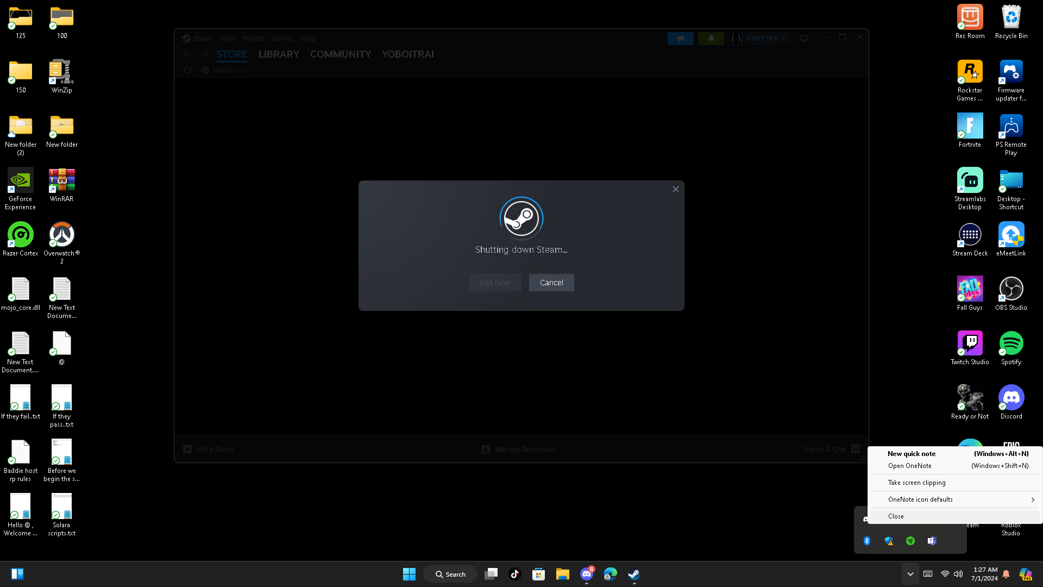
Task: Open TikTok from the taskbar
Action: (x=515, y=574)
